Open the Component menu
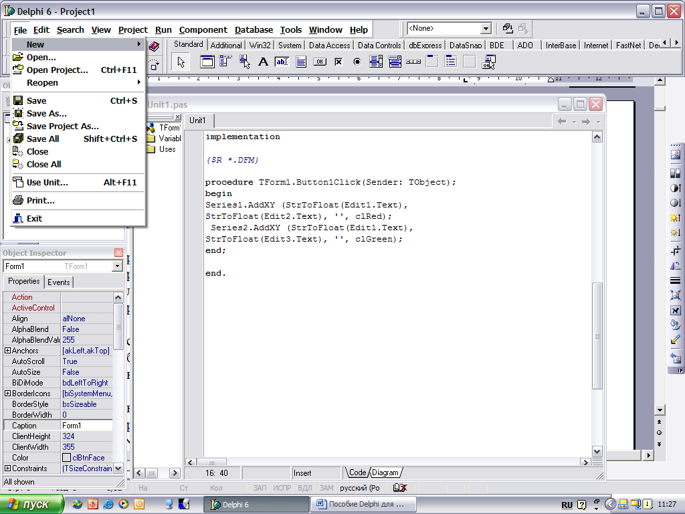This screenshot has width=685, height=514. [203, 29]
